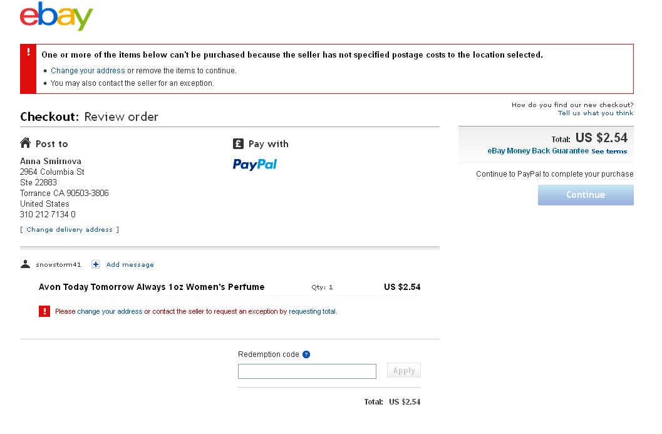The image size is (662, 434).
Task: Click the seller person icon
Action: 26,264
